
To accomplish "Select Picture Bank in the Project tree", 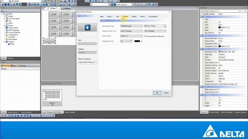I will (12, 39).
